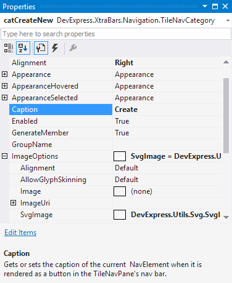
Task: Click the ImageOptions SvgImage preview thumbnail
Action: tap(120, 156)
